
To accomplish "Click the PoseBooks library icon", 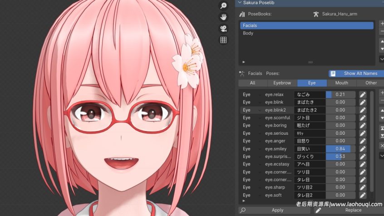I will tap(242, 14).
